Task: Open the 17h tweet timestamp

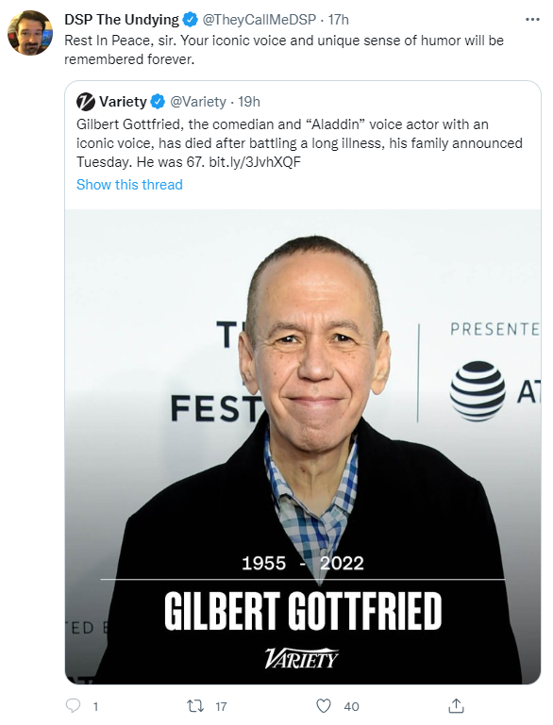Action: (x=338, y=20)
